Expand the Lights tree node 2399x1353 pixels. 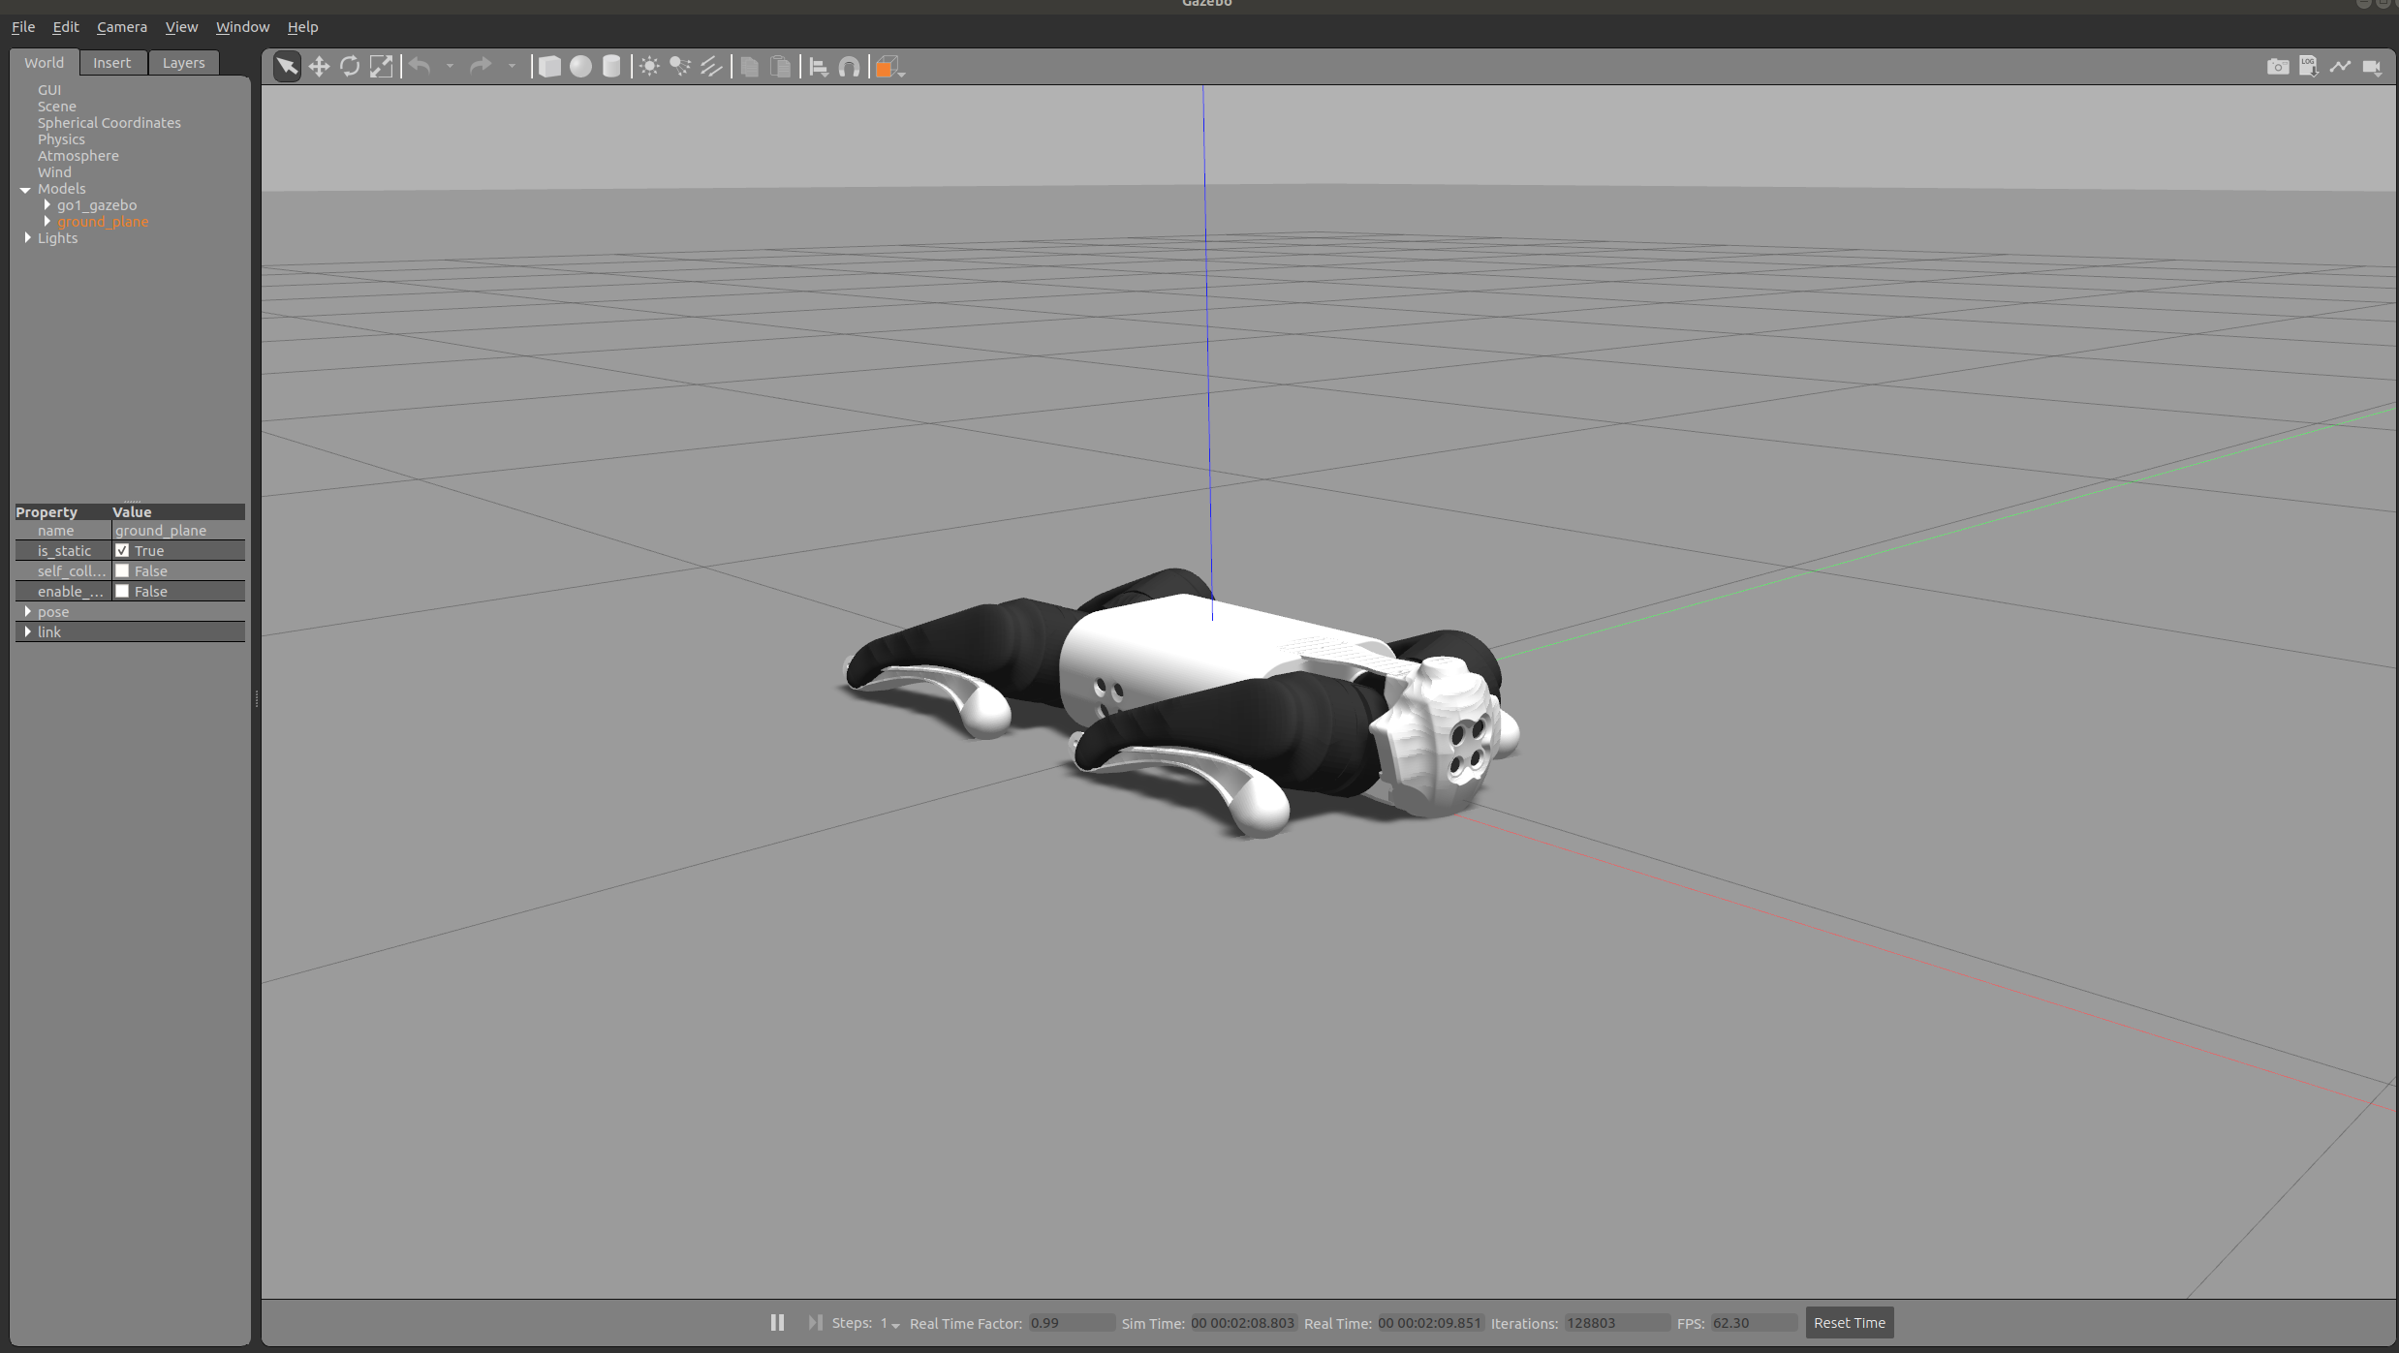(27, 238)
